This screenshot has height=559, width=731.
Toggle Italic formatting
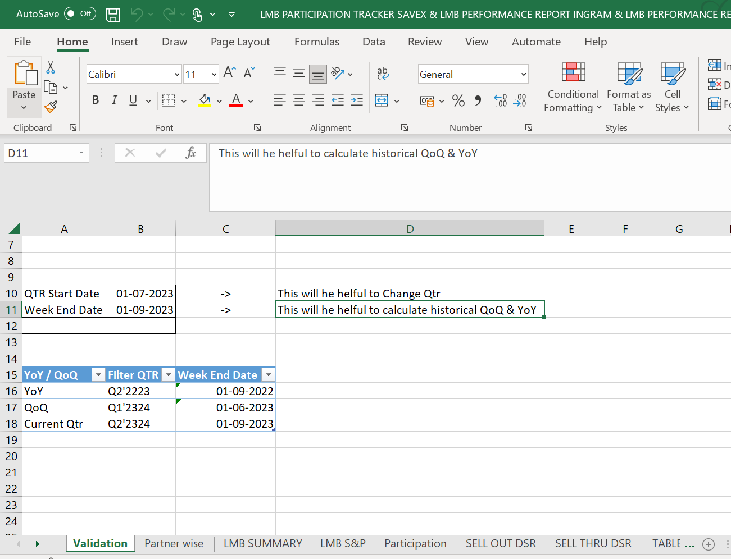[115, 100]
